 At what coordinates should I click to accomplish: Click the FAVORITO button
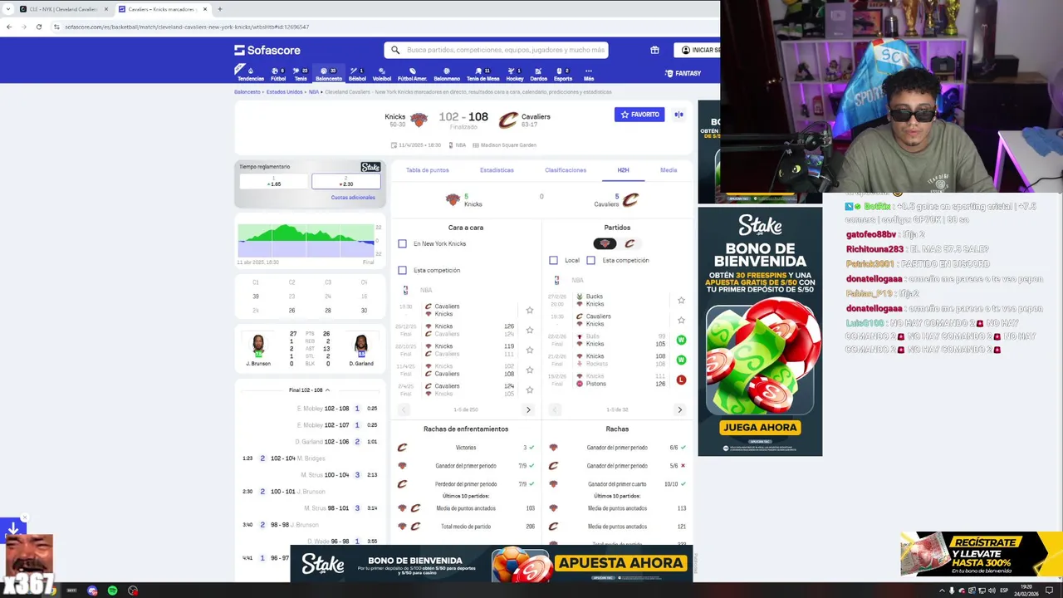(x=639, y=115)
